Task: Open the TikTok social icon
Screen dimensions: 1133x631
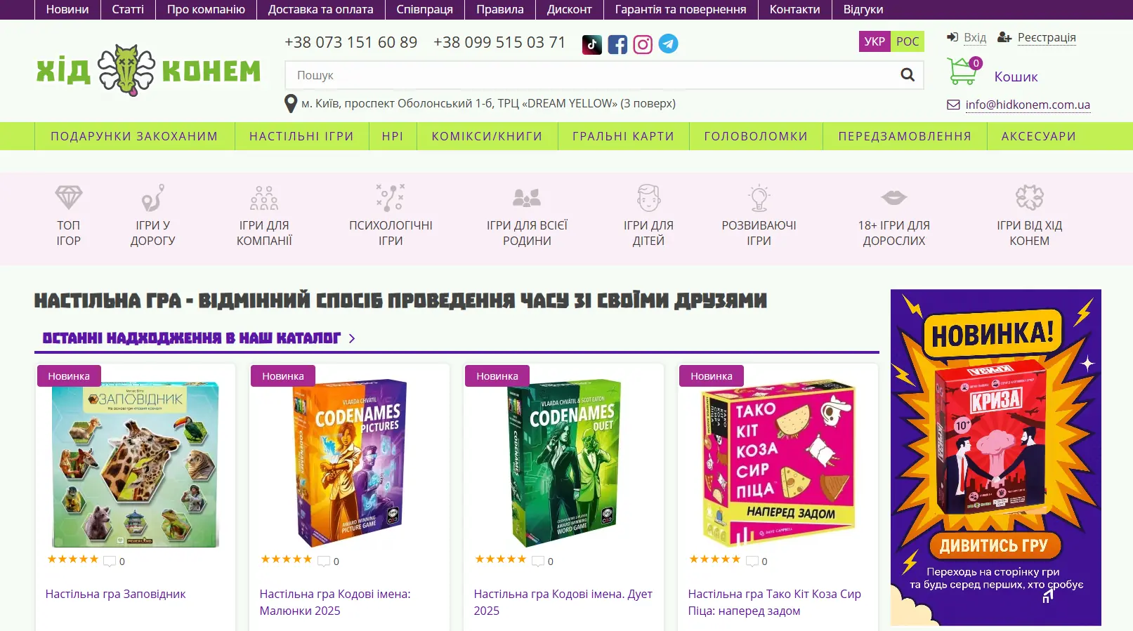Action: [592, 44]
